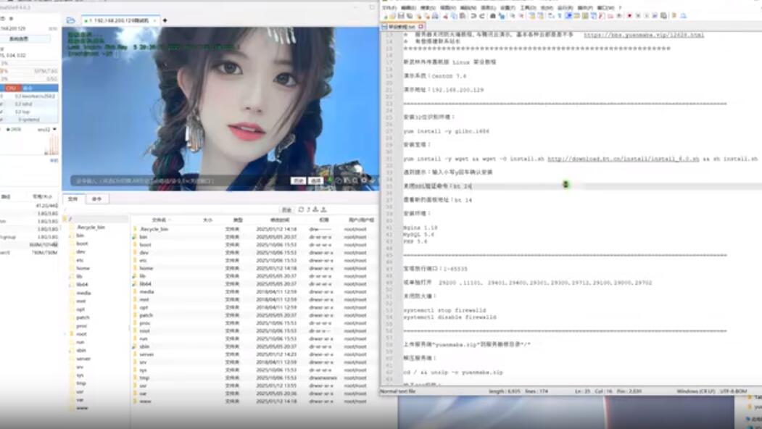The image size is (762, 429).
Task: Open the 192.168.200.129 session tab
Action: [119, 20]
